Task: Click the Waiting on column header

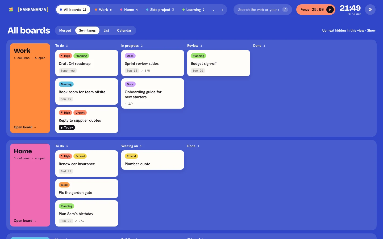Action: (x=131, y=146)
